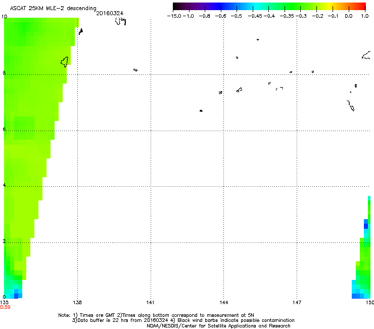Click the red time stamp 0:59
This screenshot has height=329, width=374.
pos(5,307)
